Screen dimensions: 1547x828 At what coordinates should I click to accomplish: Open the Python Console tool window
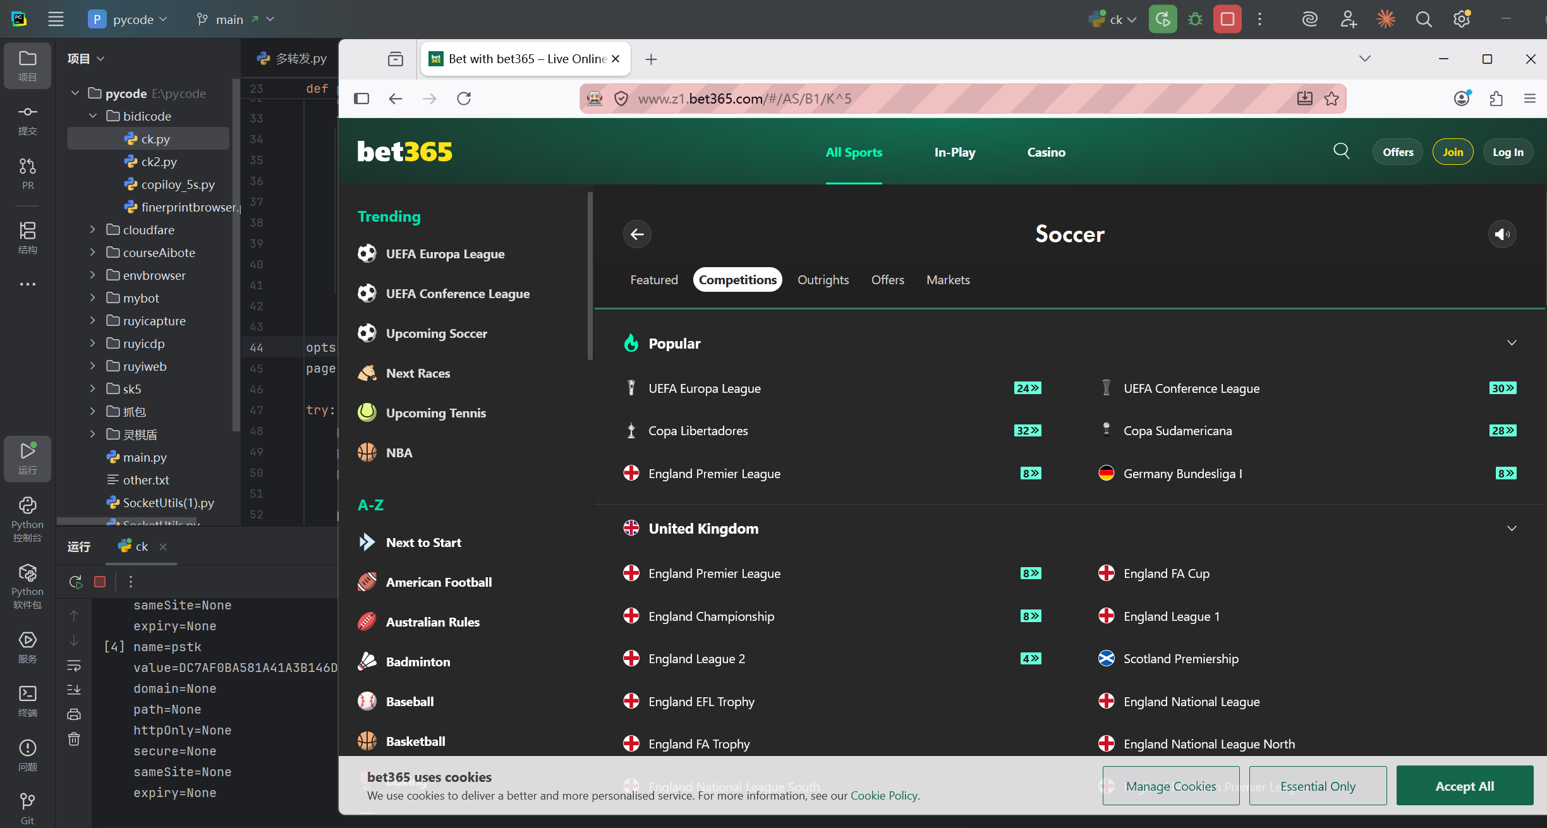(27, 519)
